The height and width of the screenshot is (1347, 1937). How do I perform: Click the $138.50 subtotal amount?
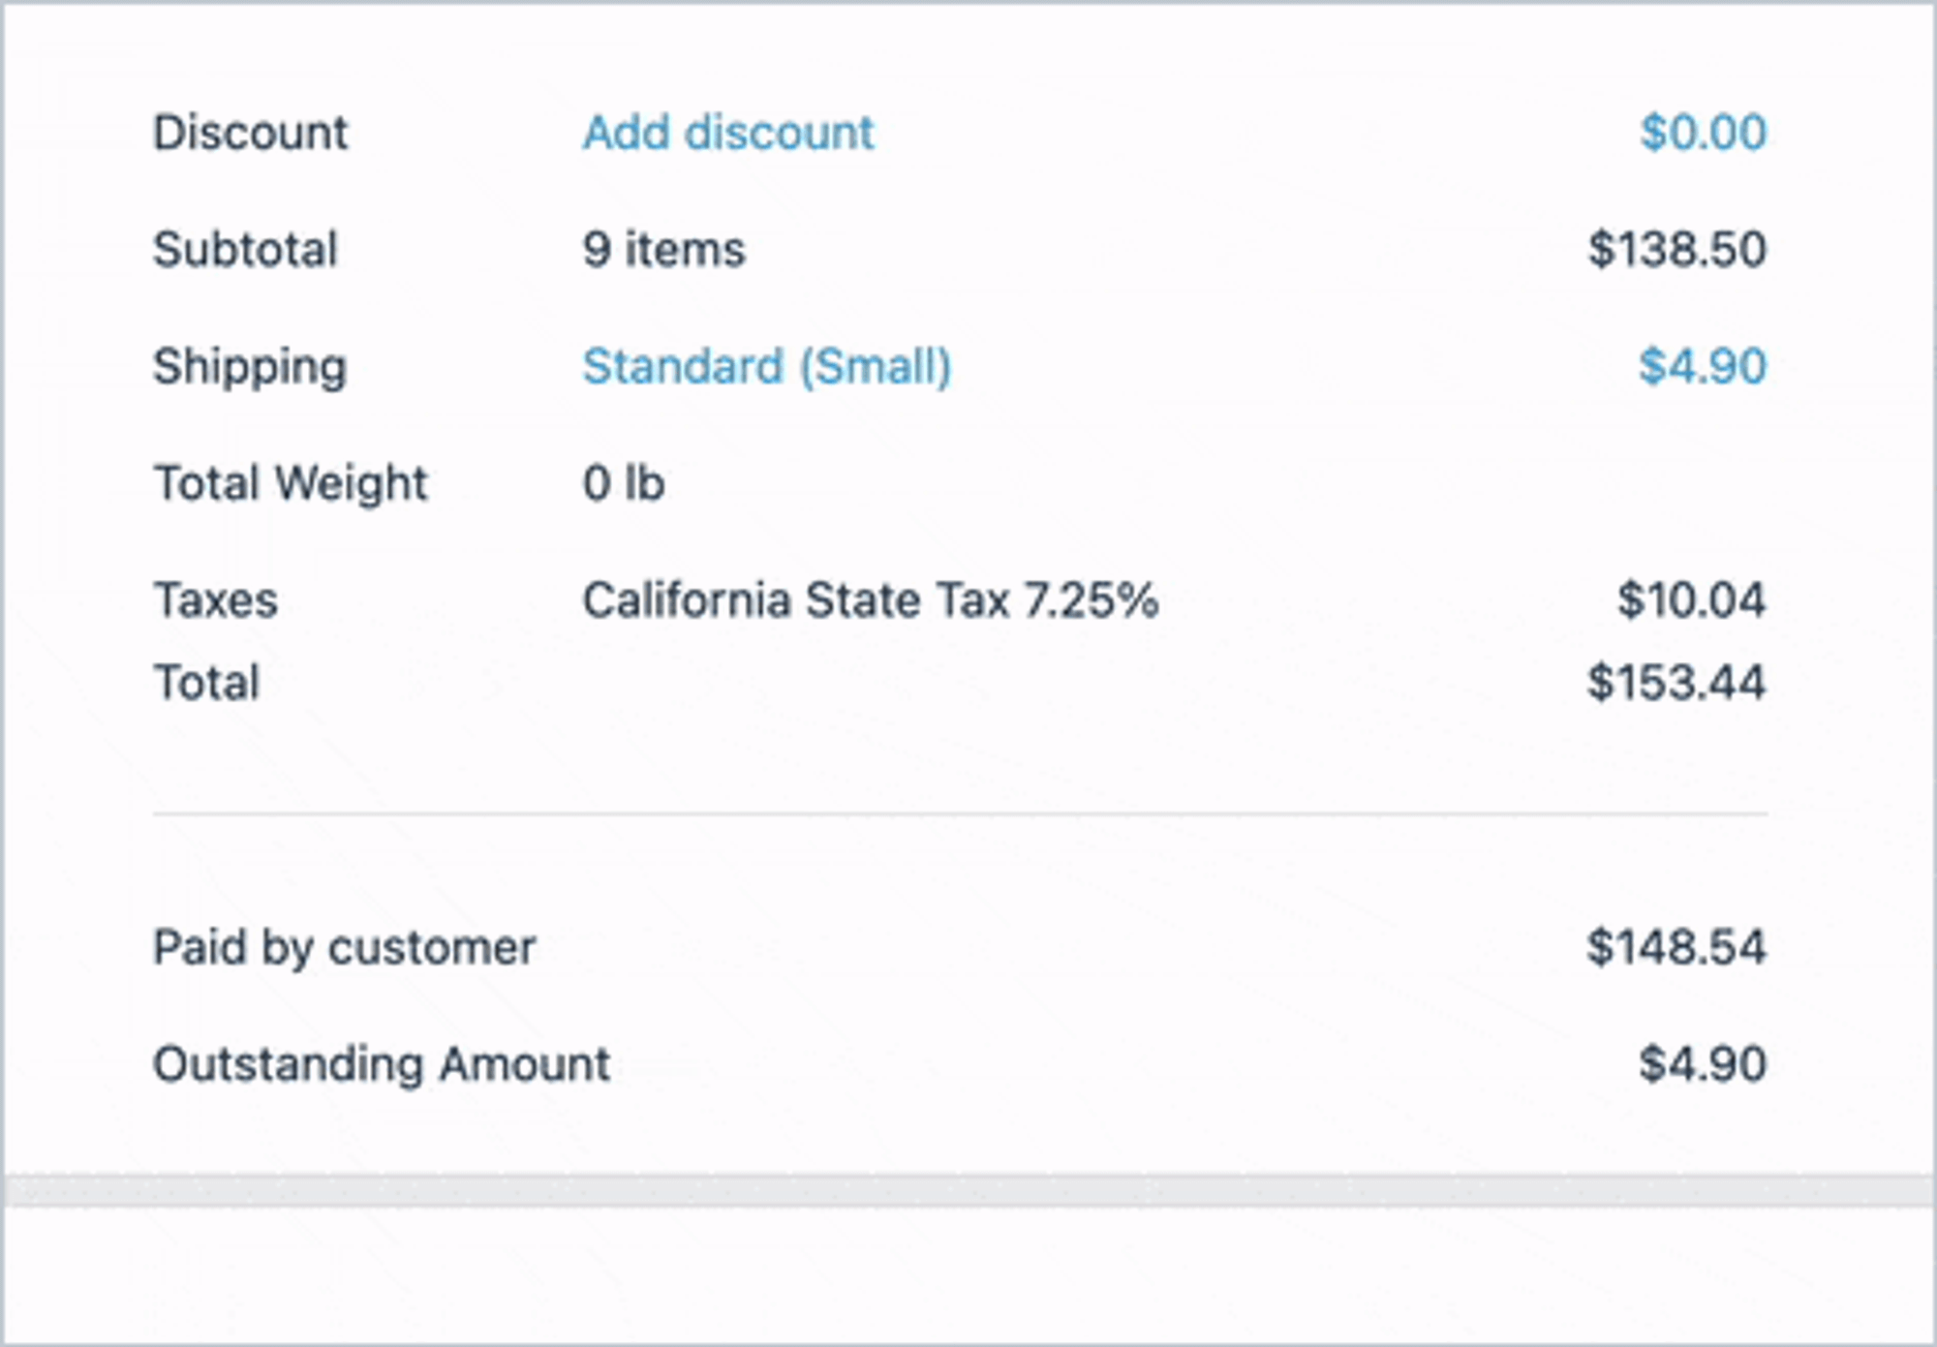click(1676, 250)
